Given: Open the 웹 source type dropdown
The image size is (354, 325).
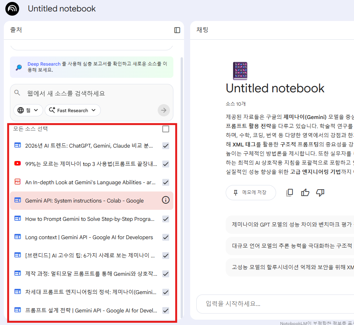Looking at the screenshot, I should (28, 110).
